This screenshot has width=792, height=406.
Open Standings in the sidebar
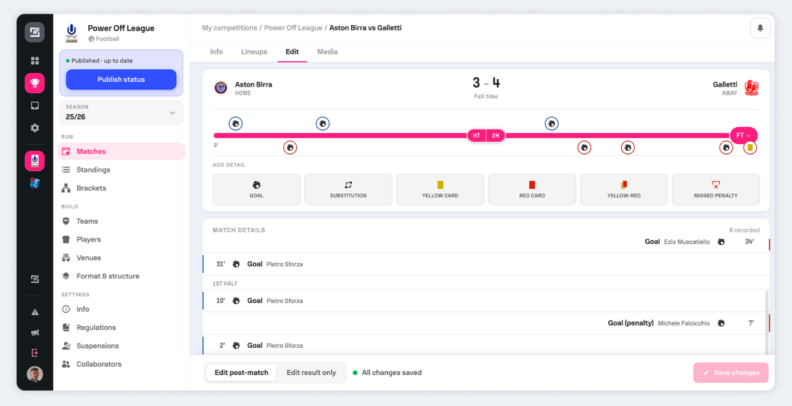[122, 170]
